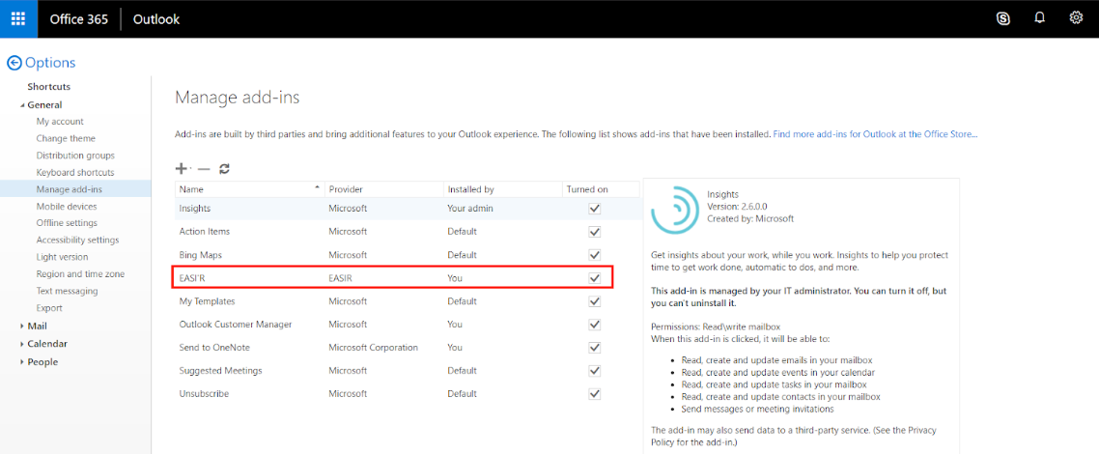Screen dimensions: 1099x454
Task: Click Your admin installed-by cell
Action: coord(470,208)
